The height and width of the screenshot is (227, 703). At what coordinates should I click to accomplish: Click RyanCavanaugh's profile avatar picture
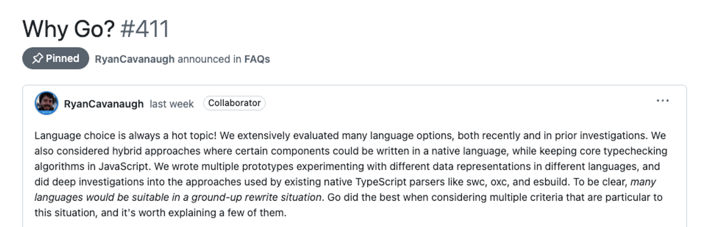coord(46,103)
